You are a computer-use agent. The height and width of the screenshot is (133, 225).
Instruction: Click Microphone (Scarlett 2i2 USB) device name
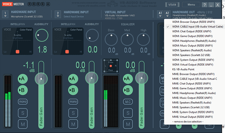point(27,16)
